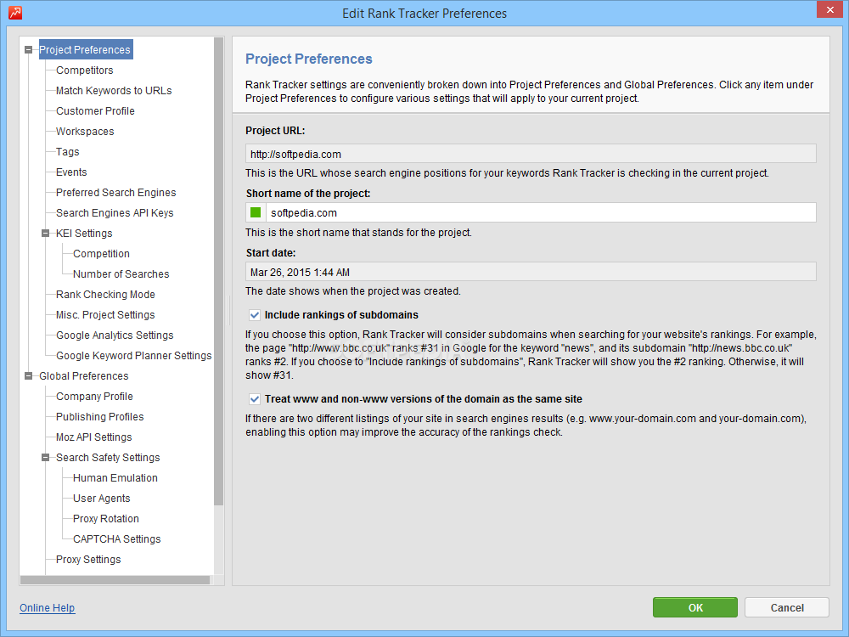Open CAPTCHA Settings
849x637 pixels.
click(x=117, y=539)
